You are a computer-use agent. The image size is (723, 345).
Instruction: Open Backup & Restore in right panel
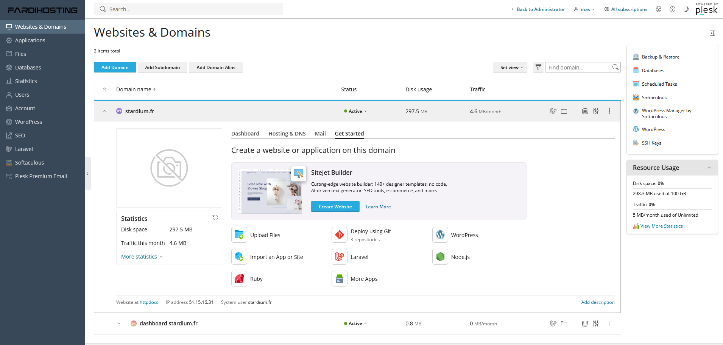(661, 57)
